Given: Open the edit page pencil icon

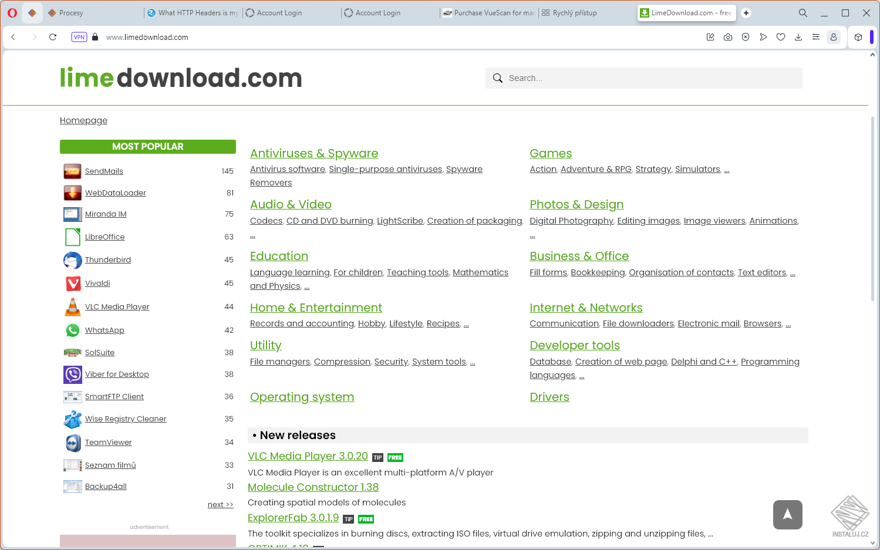Looking at the screenshot, I should (x=710, y=37).
